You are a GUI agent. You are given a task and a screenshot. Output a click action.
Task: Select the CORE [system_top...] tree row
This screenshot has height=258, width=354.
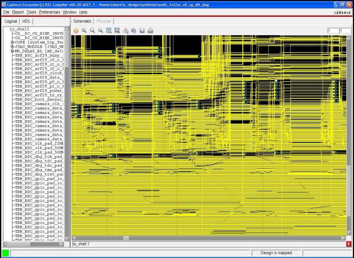(39, 42)
